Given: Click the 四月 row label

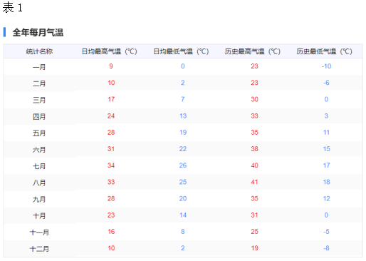Looking at the screenshot, I should [x=39, y=116].
